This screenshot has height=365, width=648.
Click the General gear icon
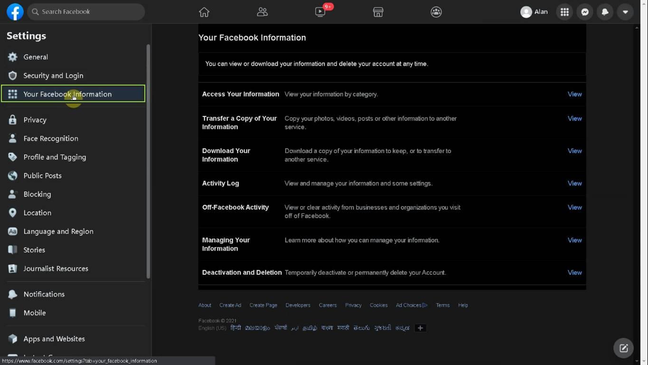click(13, 57)
